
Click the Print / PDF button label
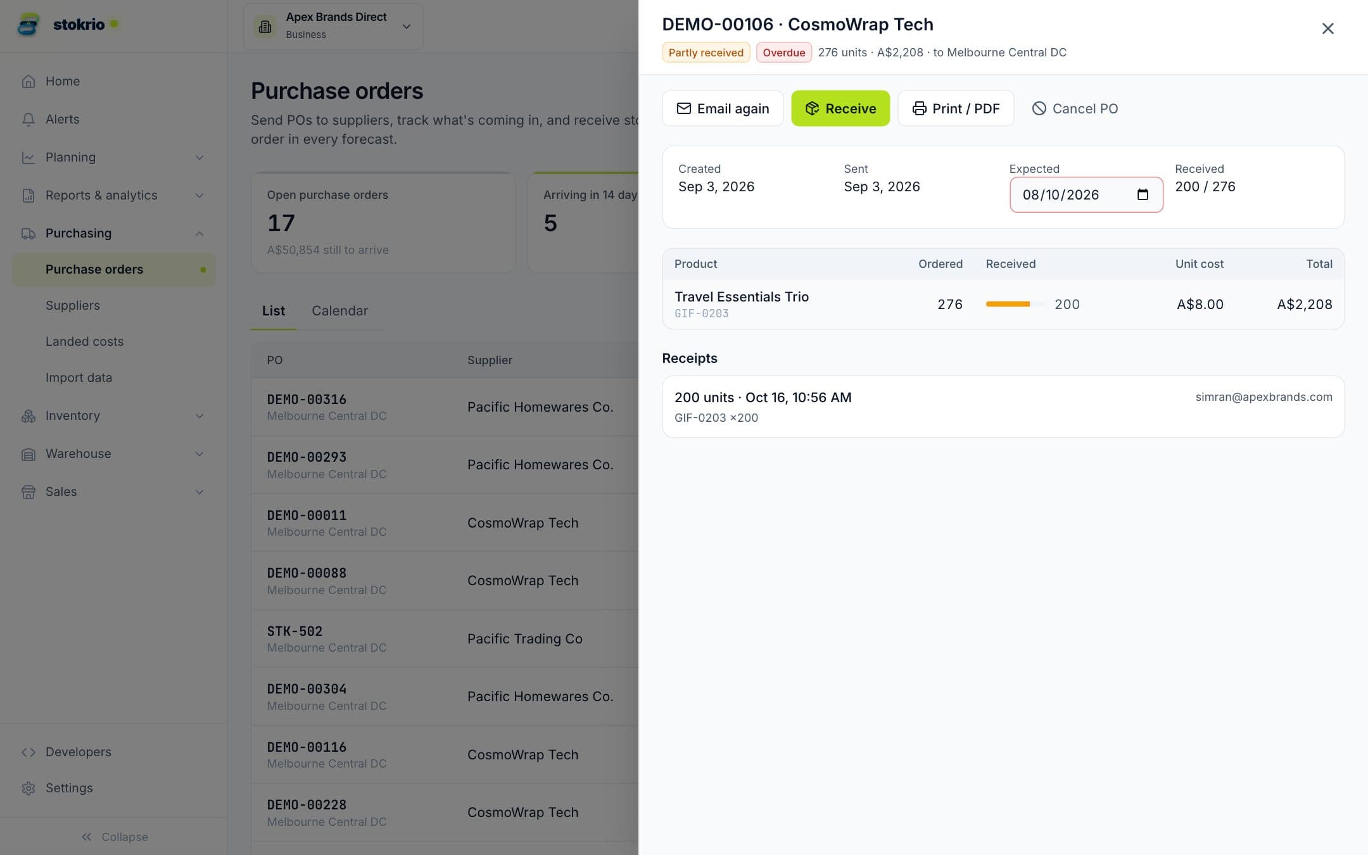(966, 108)
